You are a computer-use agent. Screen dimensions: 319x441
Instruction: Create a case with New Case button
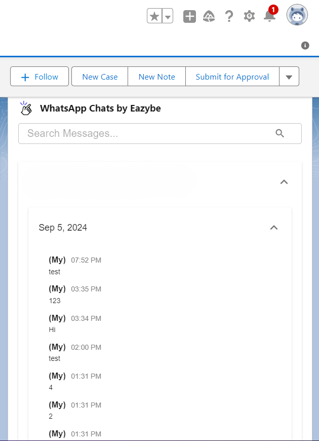[x=99, y=76]
